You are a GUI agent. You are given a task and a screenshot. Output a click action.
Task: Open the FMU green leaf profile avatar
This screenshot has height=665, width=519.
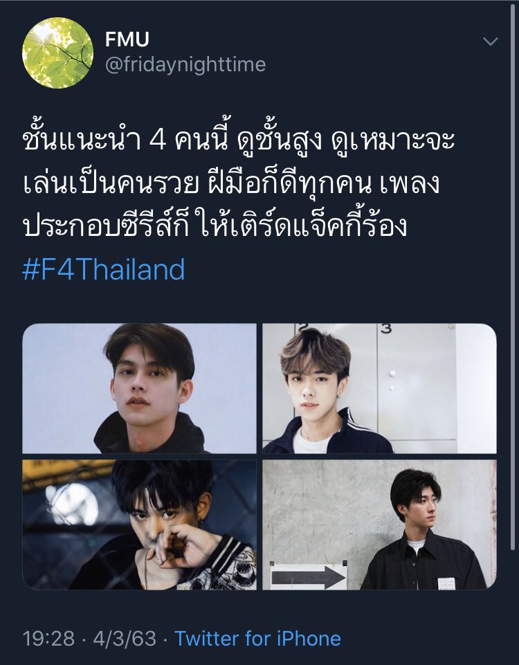pos(57,53)
